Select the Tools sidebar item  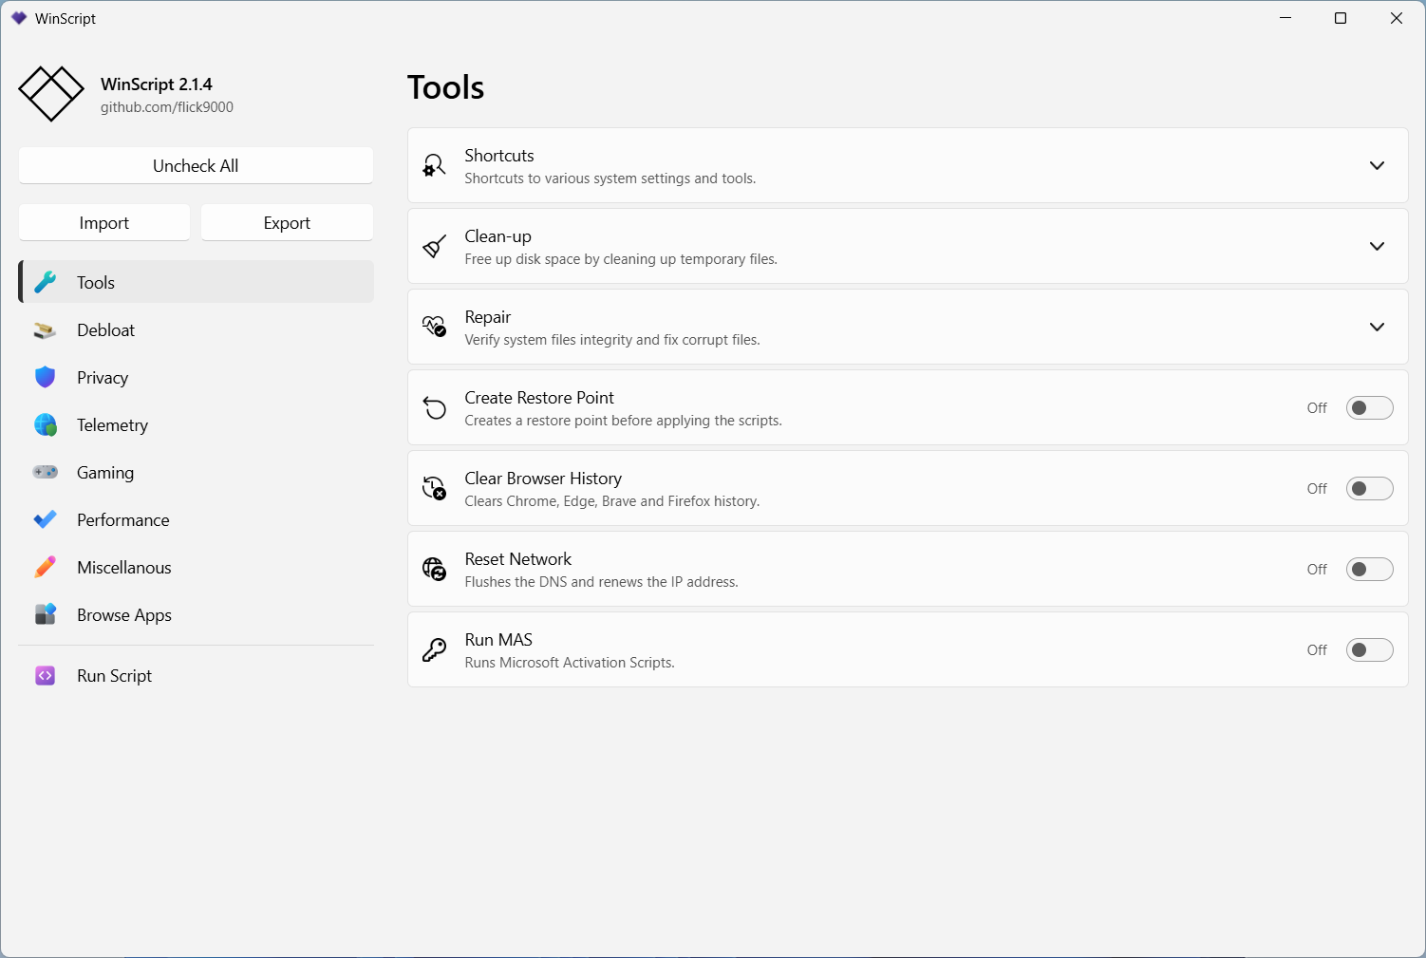point(196,283)
